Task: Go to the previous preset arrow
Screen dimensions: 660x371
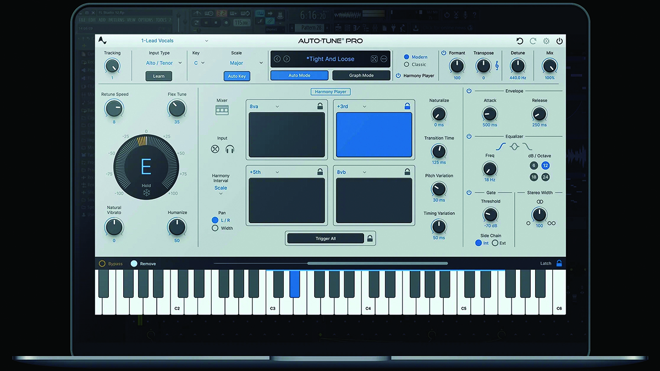Action: pyautogui.click(x=277, y=59)
